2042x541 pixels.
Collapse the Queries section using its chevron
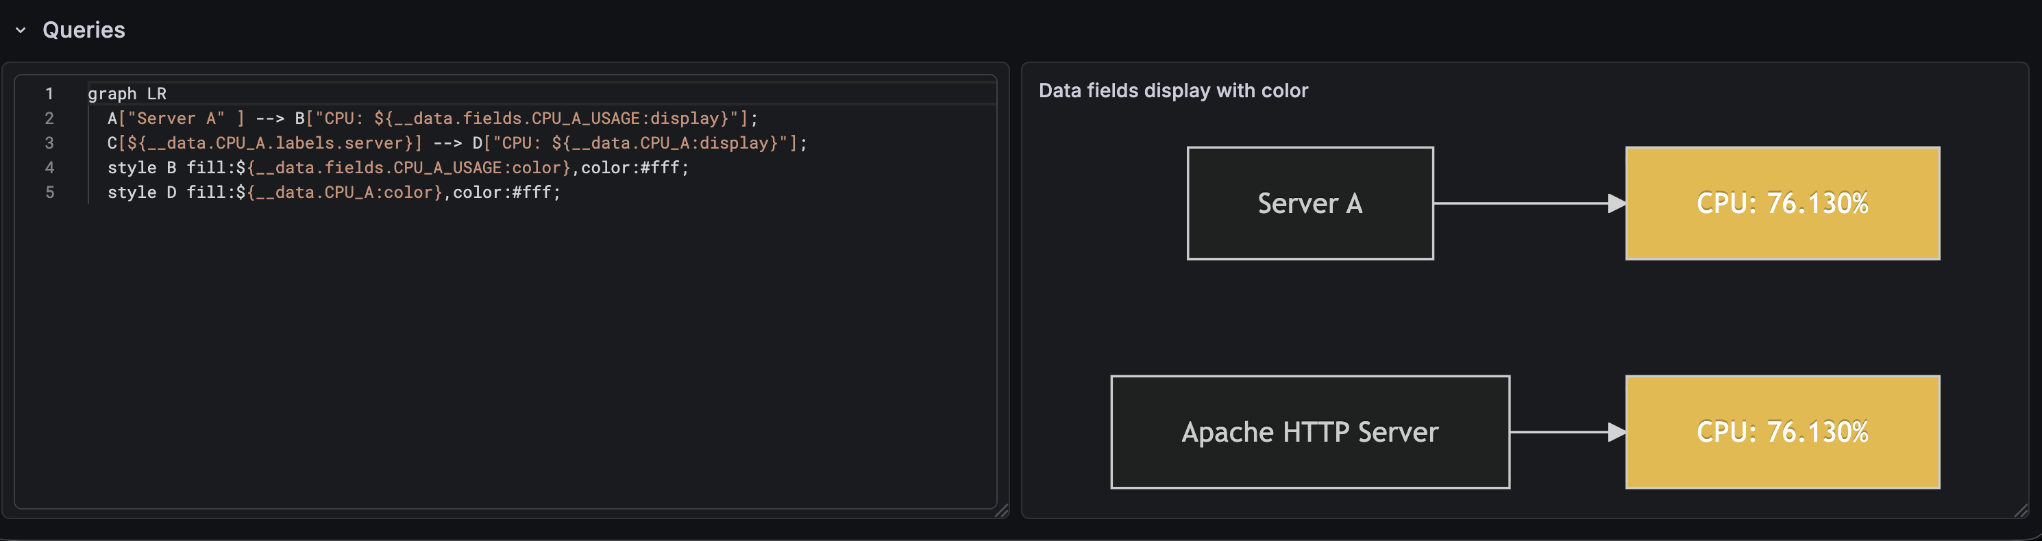pos(21,30)
